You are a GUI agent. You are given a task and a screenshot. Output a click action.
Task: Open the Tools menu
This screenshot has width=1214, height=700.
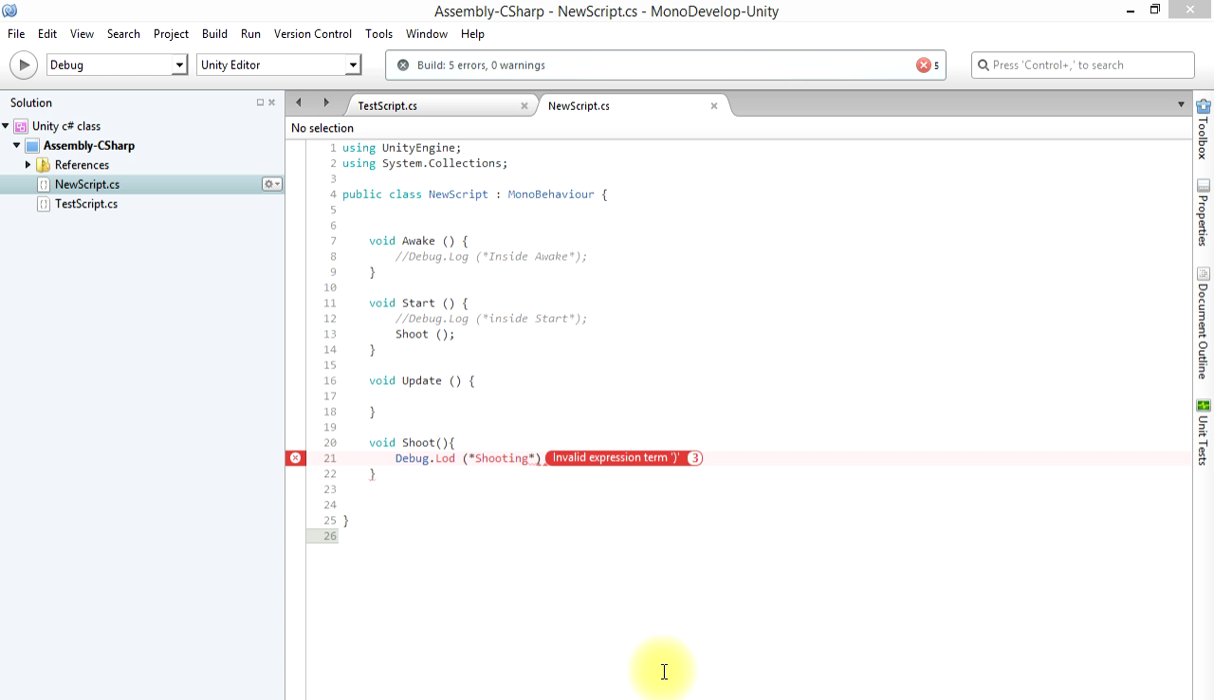(378, 33)
